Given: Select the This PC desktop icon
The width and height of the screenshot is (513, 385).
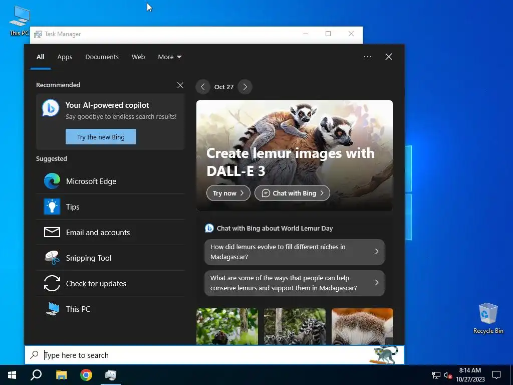Looking at the screenshot, I should (19, 21).
